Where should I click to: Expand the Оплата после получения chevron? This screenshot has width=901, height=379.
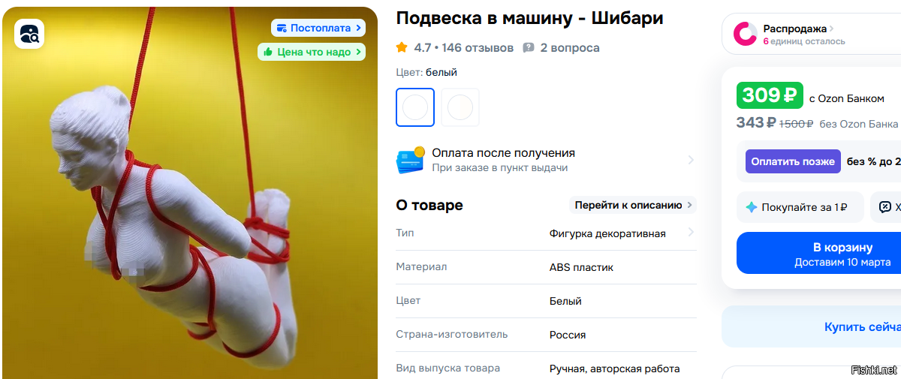coord(690,160)
